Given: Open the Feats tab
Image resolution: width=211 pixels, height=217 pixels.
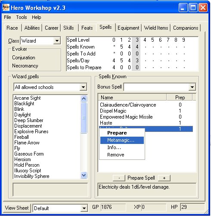Looking at the screenshot, I should 87,28.
